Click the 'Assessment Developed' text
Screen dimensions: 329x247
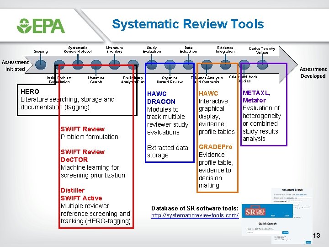point(313,72)
